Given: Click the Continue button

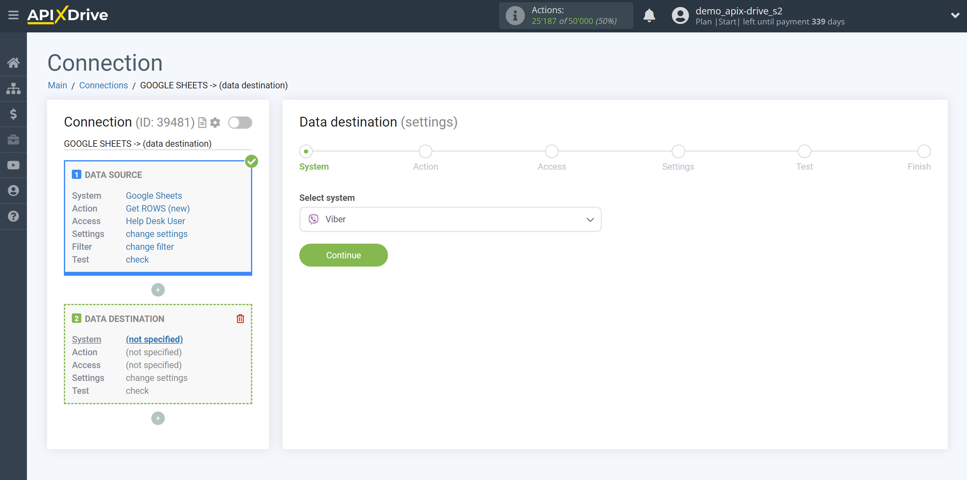Looking at the screenshot, I should [344, 255].
